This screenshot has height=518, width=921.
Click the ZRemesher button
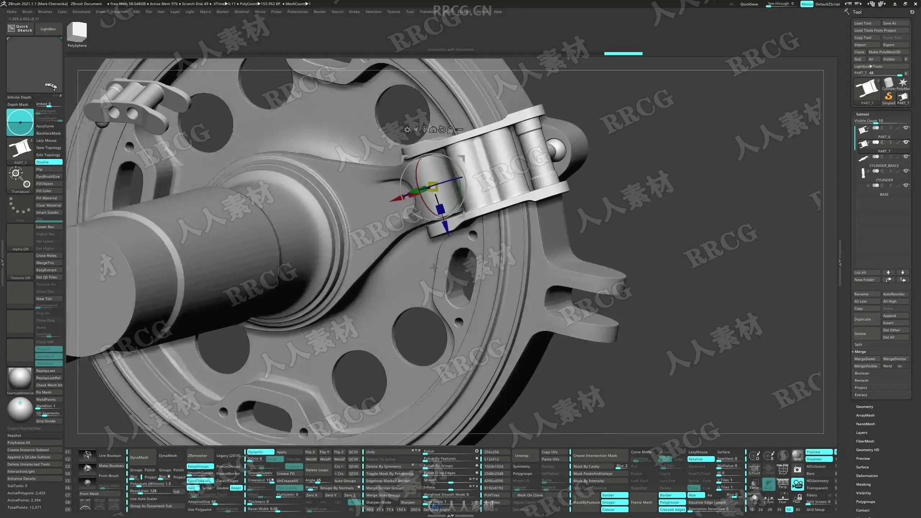tap(198, 456)
